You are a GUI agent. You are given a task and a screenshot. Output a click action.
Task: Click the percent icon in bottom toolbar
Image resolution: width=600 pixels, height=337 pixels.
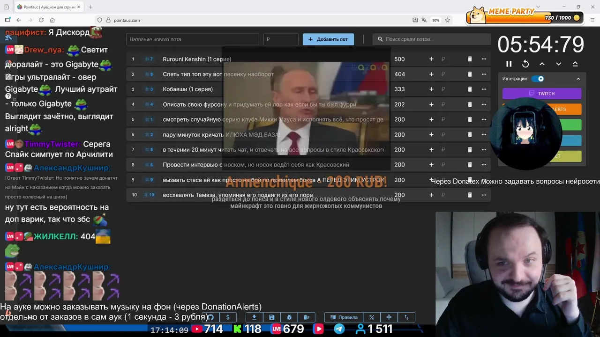(x=371, y=317)
